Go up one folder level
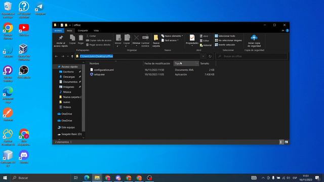 coord(72,56)
